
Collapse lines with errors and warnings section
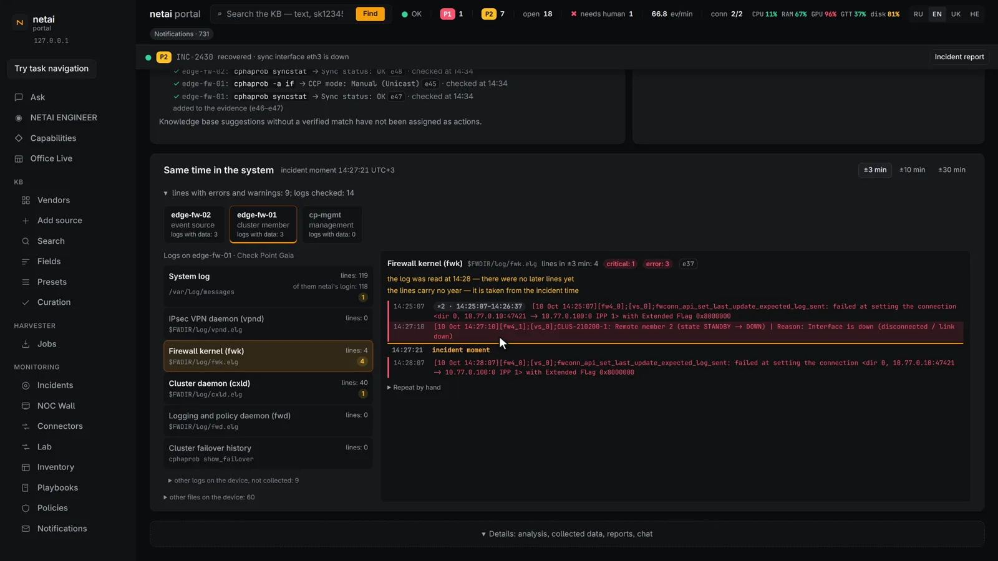click(x=259, y=193)
